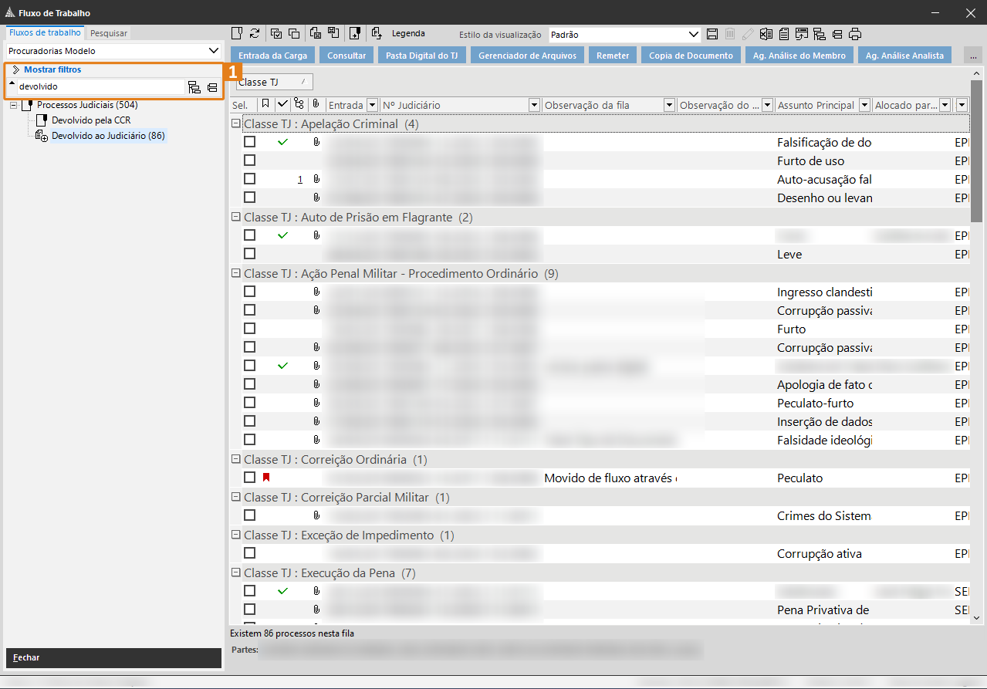The image size is (987, 689).
Task: Click the hierarchy column header icon
Action: click(x=299, y=104)
